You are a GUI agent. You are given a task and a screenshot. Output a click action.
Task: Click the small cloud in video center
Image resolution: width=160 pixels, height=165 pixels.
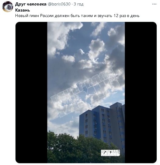click(x=68, y=58)
